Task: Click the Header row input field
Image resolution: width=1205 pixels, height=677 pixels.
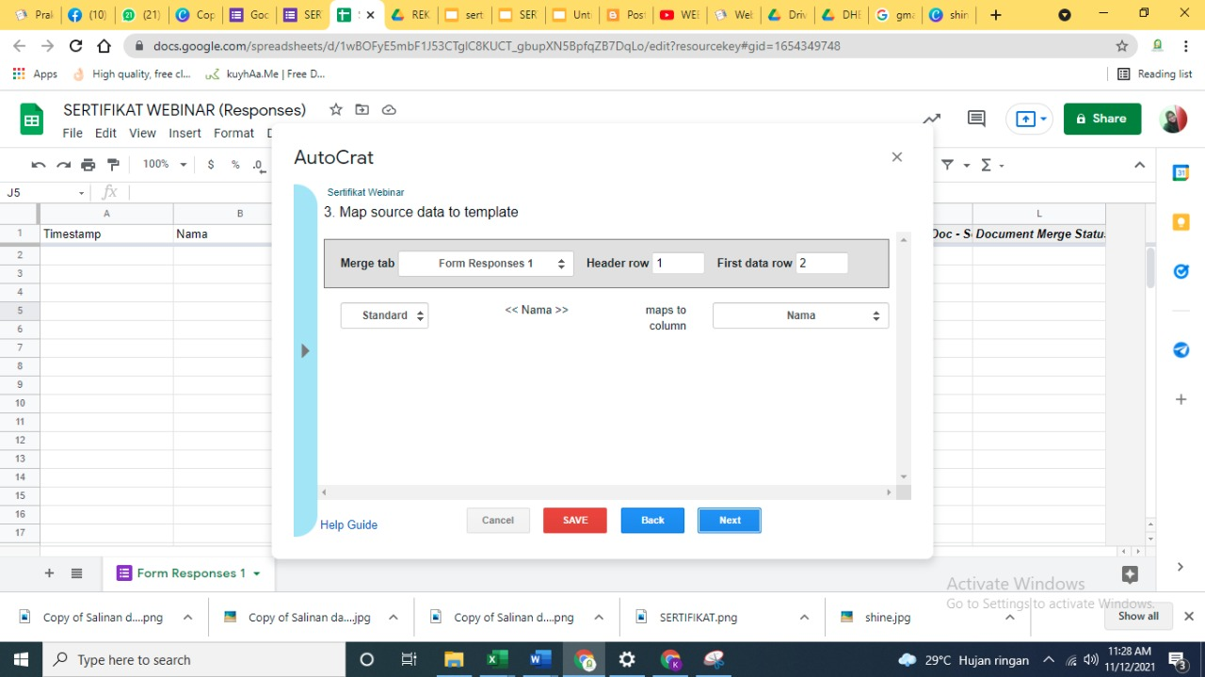Action: click(x=678, y=263)
